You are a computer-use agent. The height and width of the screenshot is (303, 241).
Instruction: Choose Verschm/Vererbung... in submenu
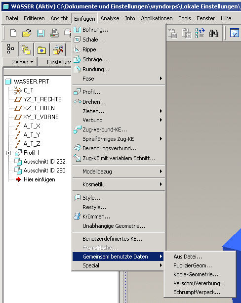click(x=200, y=283)
